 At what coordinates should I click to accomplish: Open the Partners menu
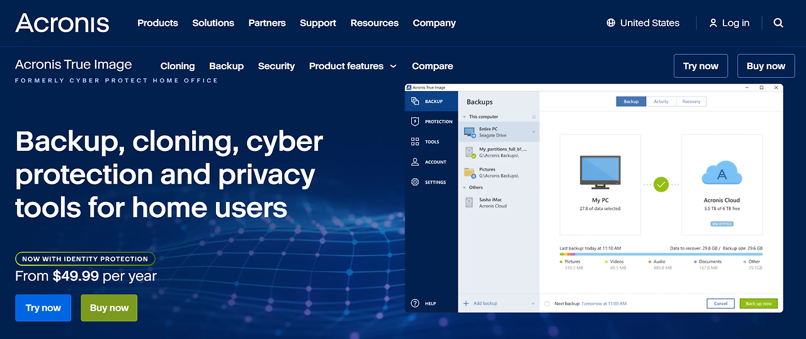(267, 23)
